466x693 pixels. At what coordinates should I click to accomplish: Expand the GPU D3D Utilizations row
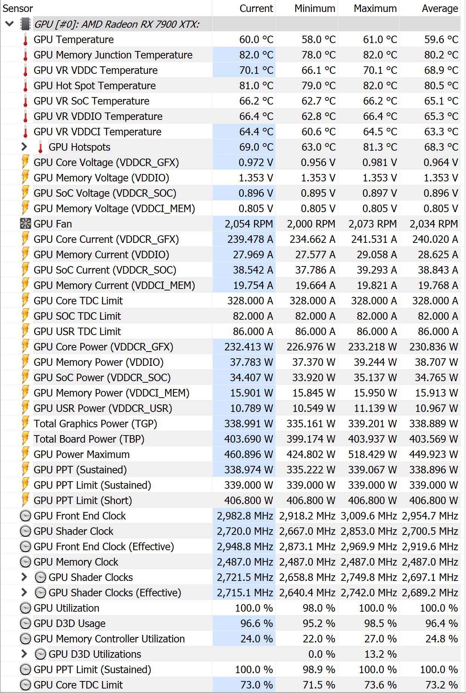coord(24,654)
